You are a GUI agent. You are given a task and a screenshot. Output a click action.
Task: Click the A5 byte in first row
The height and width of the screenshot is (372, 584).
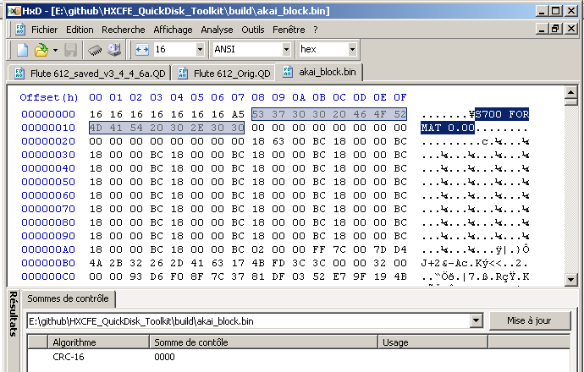point(238,114)
